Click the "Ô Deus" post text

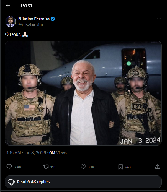tap(13, 35)
